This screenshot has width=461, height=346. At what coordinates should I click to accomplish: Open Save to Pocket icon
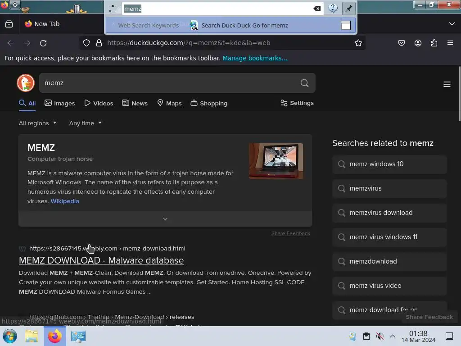tap(401, 43)
